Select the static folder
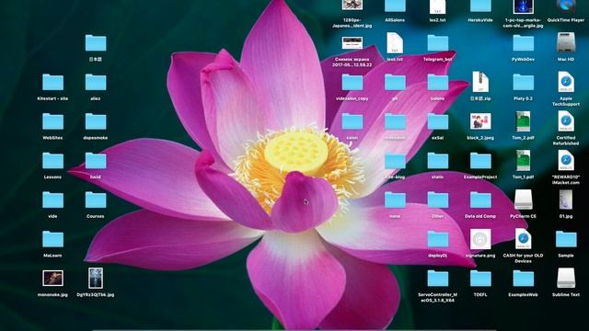Screen dimensions: 589x331 438,161
